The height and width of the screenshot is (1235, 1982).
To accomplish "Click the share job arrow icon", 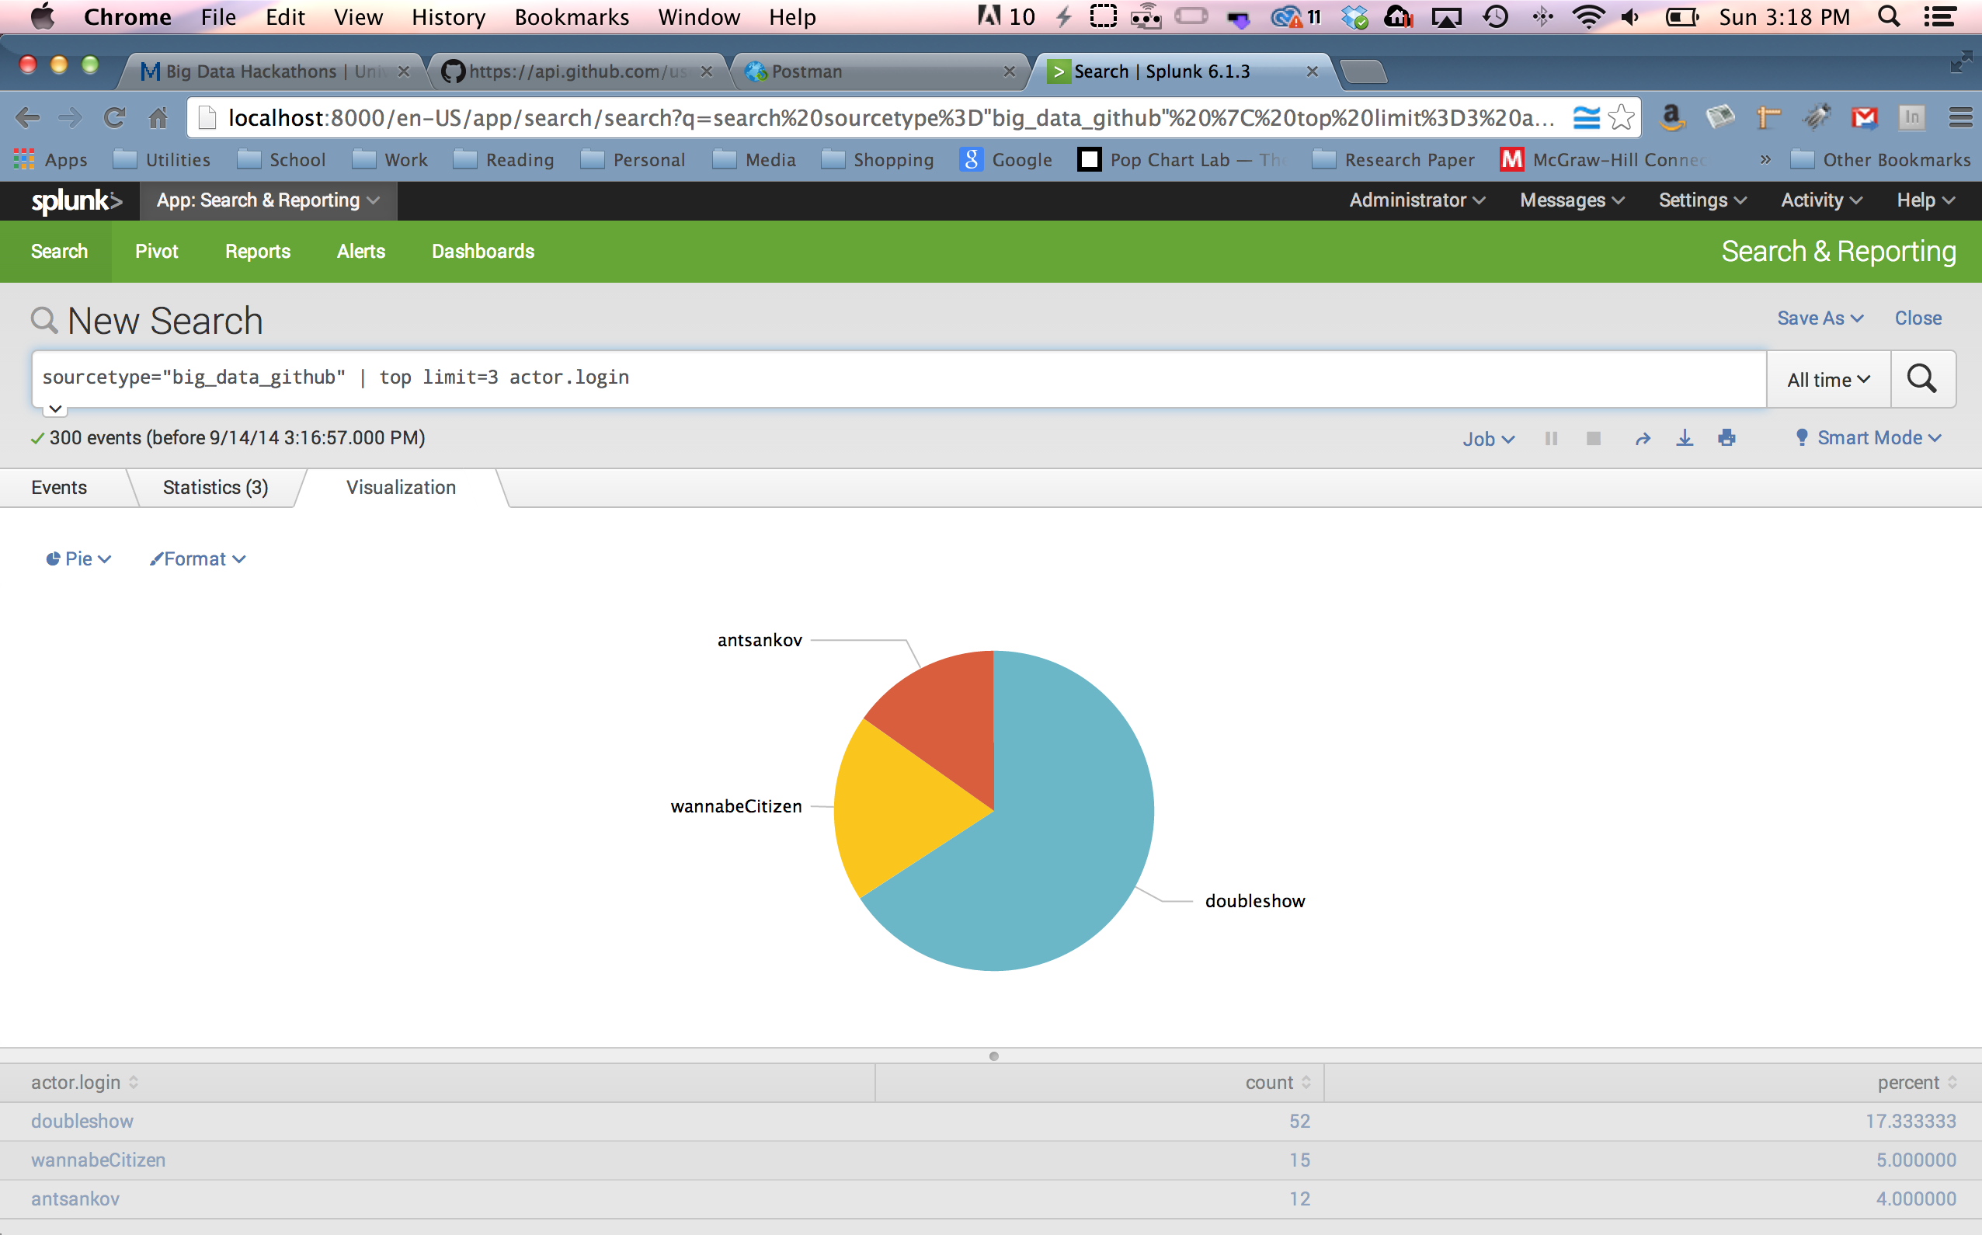I will click(x=1643, y=439).
